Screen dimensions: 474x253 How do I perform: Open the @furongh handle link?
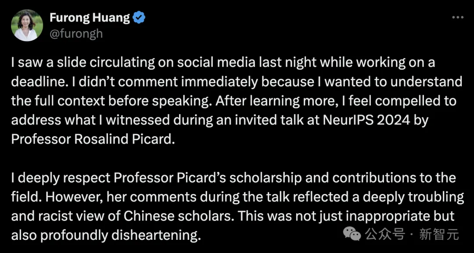[76, 33]
